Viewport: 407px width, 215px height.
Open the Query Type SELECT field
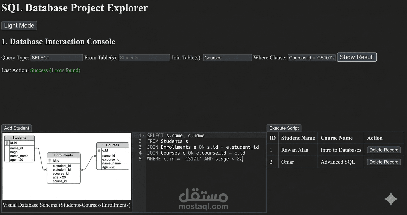57,58
